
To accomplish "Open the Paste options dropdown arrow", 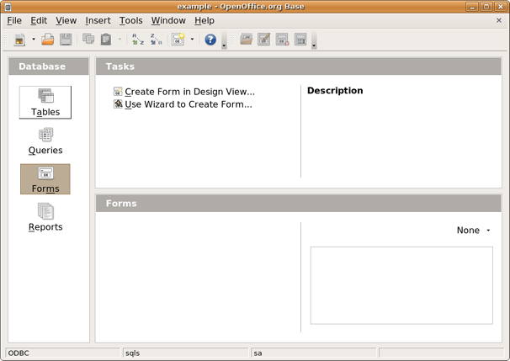I will point(120,40).
